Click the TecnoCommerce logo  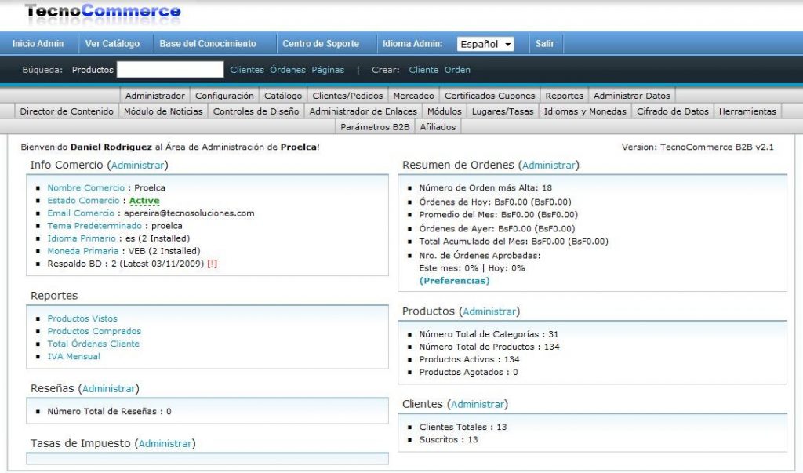coord(102,13)
